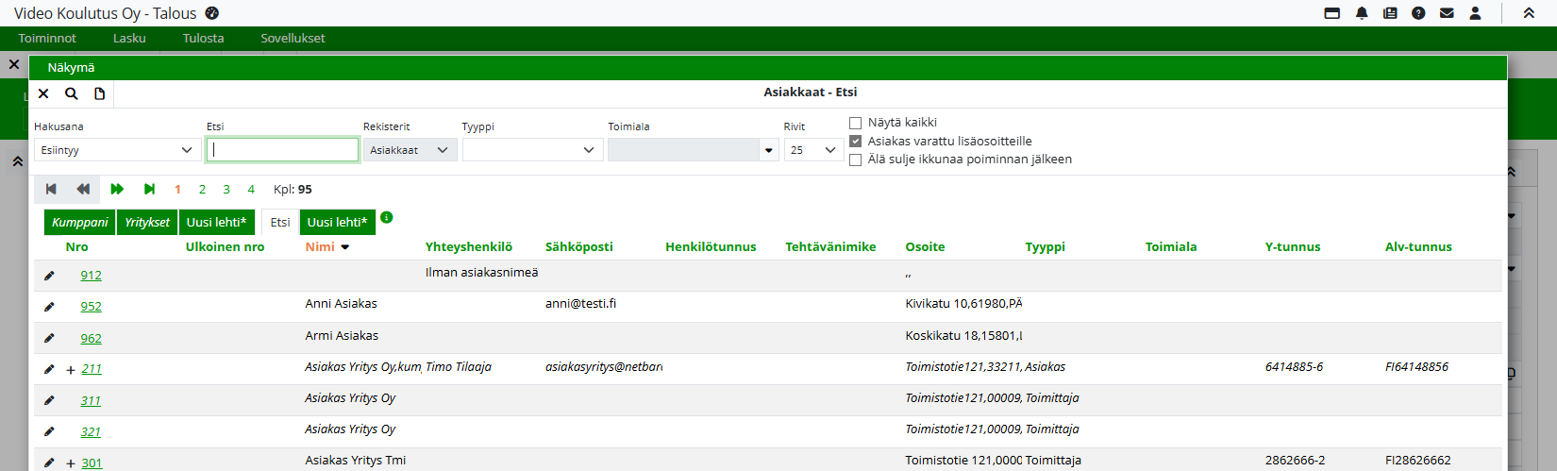The width and height of the screenshot is (1557, 471).
Task: Open the Rivit rows dropdown
Action: click(x=813, y=150)
